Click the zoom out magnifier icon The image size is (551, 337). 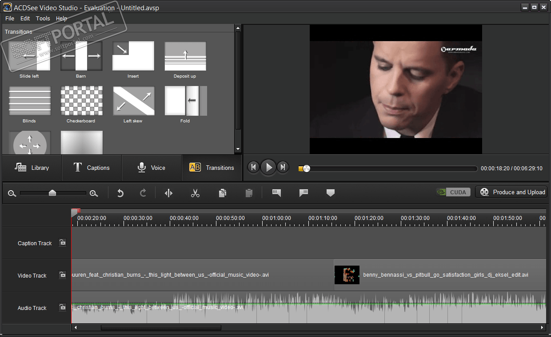pos(12,193)
